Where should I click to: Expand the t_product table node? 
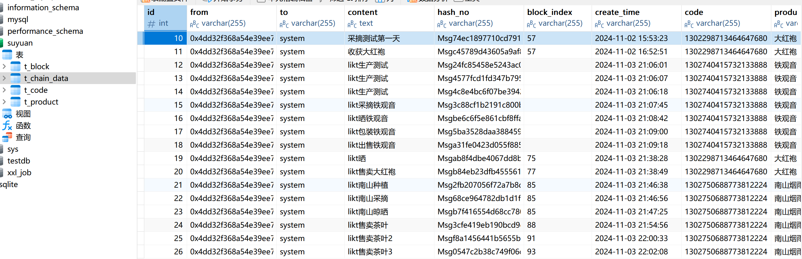pos(4,102)
